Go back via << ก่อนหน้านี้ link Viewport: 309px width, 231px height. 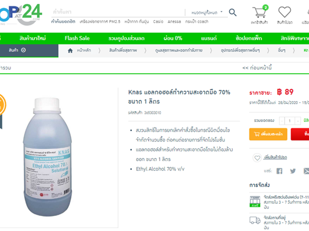point(257,68)
